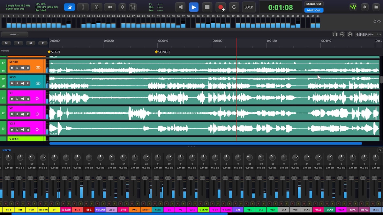Viewport: 383px width, 215px height.
Task: Open the green Waves logo icon
Action: click(x=353, y=7)
